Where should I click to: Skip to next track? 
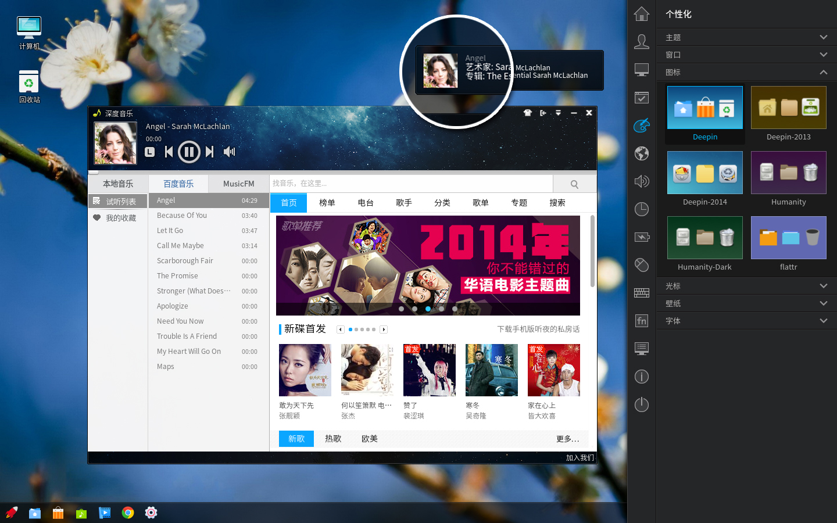pos(210,152)
